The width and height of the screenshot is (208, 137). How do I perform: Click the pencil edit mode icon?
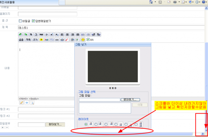[21, 103]
